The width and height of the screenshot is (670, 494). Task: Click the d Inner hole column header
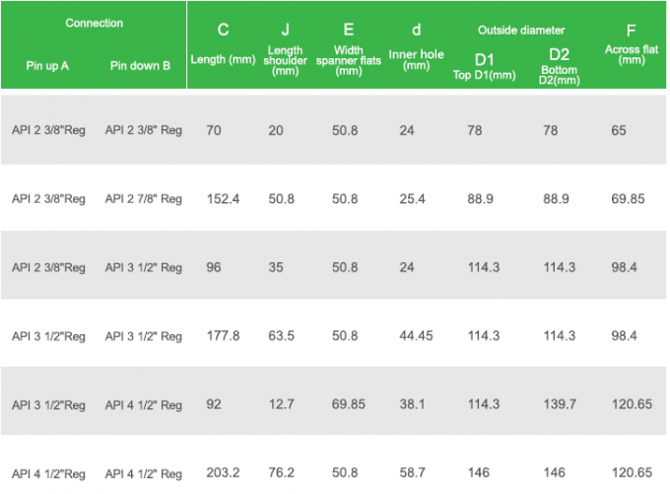pos(416,44)
